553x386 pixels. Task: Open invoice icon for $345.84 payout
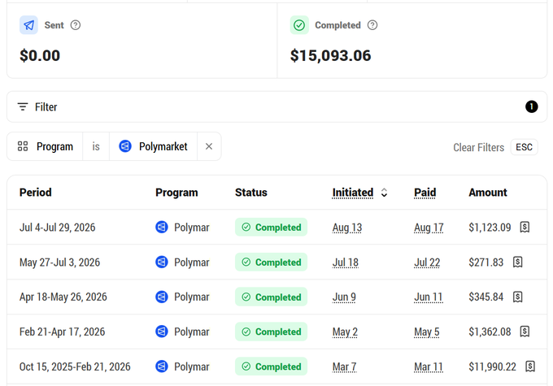(517, 297)
